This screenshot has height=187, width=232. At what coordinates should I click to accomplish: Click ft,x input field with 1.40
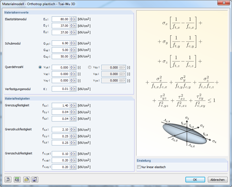click(x=61, y=106)
